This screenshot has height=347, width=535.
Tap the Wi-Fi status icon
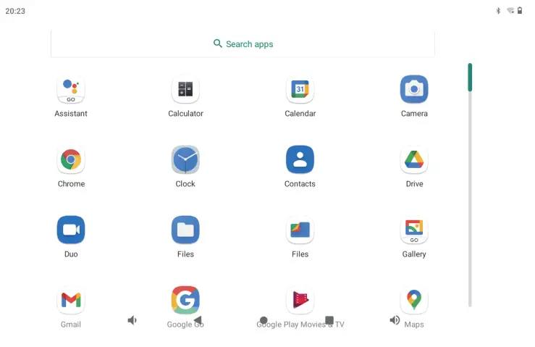pyautogui.click(x=510, y=11)
